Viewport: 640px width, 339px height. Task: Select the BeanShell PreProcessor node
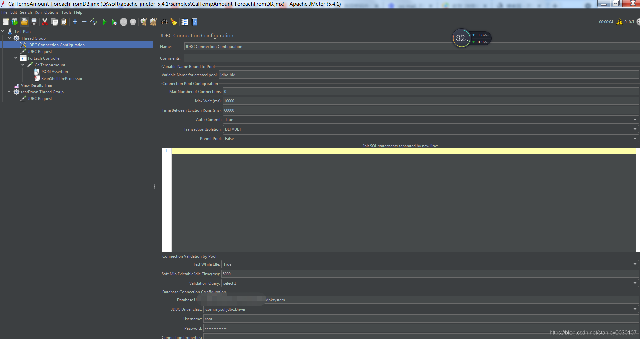(x=62, y=78)
